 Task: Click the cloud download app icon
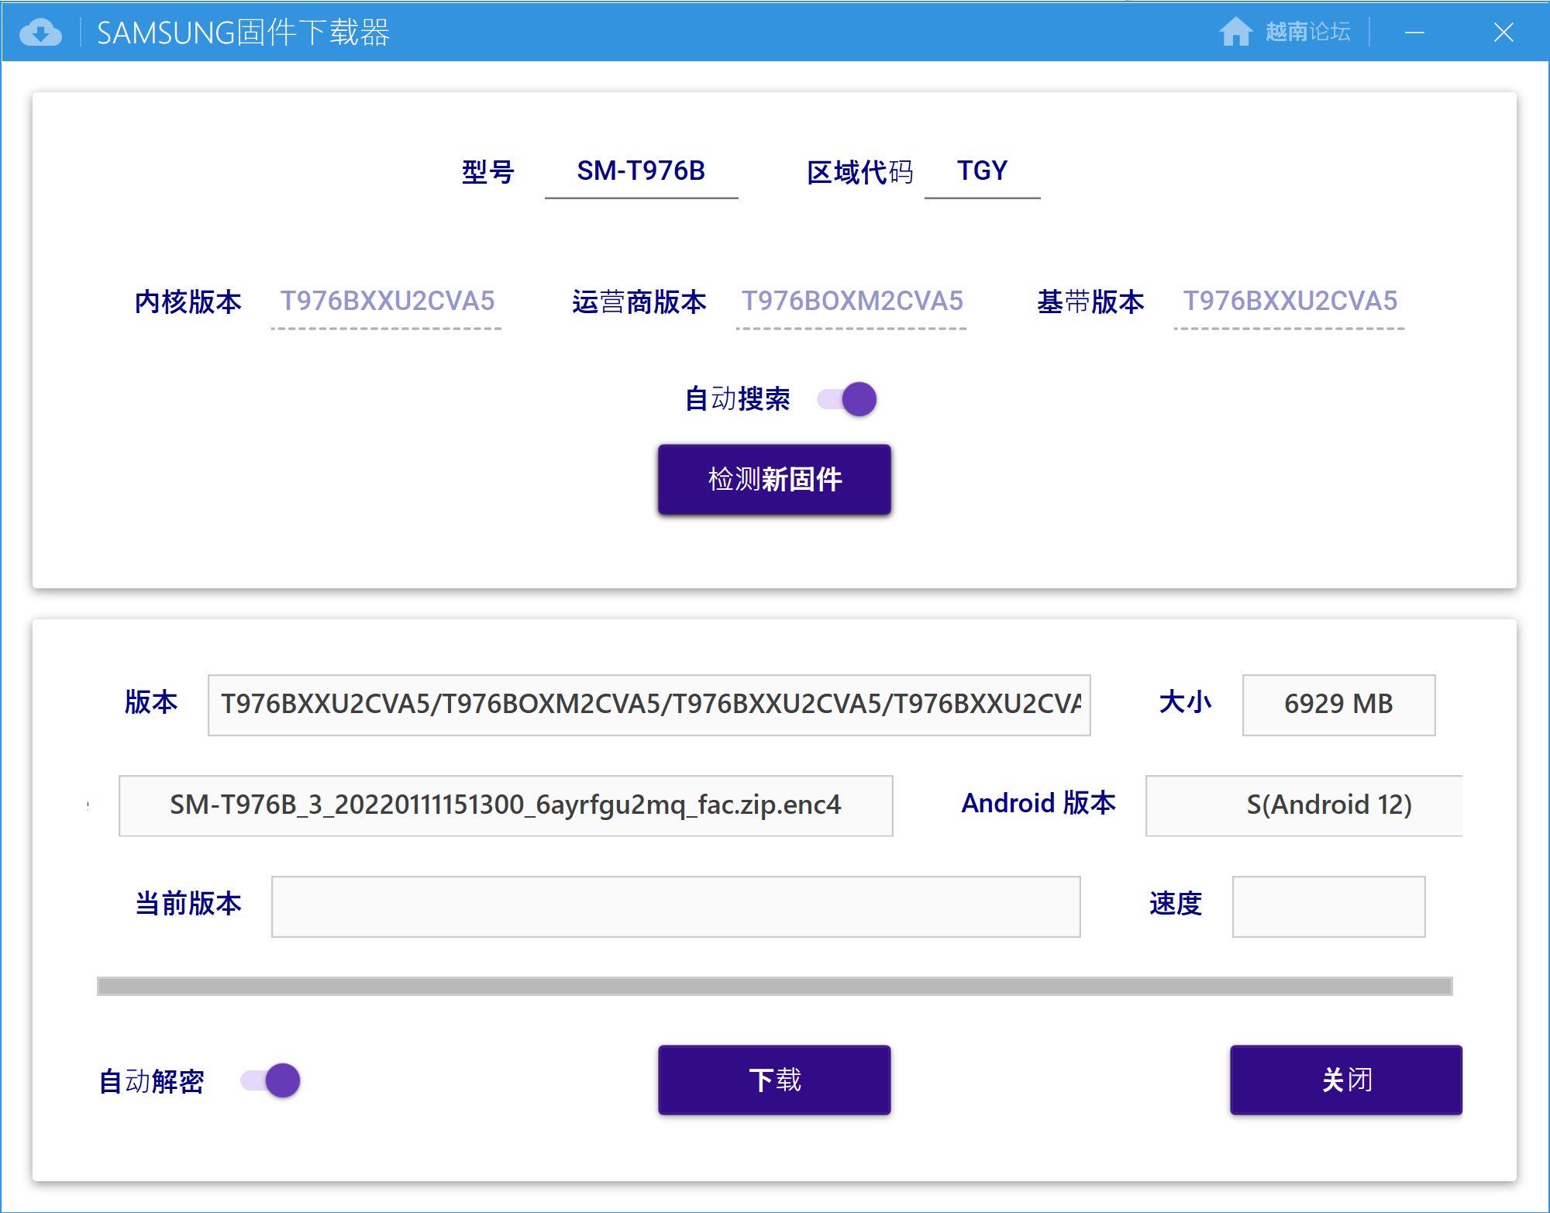pos(40,33)
